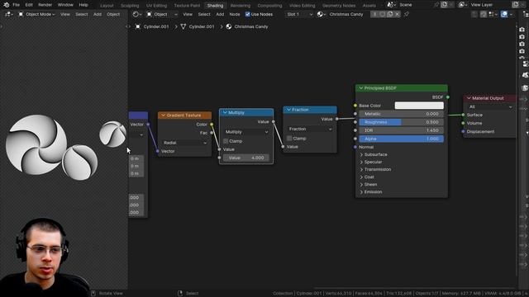Click the snapping options icon in node header
The height and width of the screenshot is (297, 529).
[x=493, y=14]
